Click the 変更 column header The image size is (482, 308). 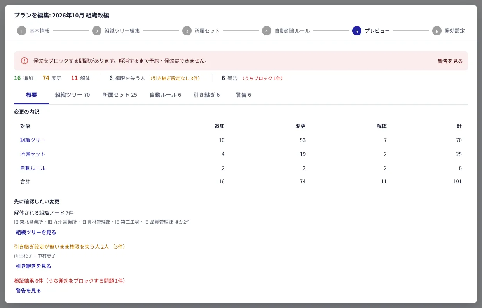point(300,126)
